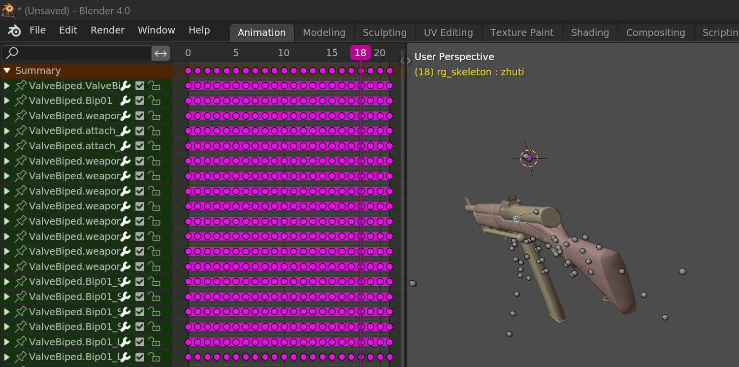Click the wrench icon on the first ValveBiped.attach_ row
739x367 pixels.
126,131
